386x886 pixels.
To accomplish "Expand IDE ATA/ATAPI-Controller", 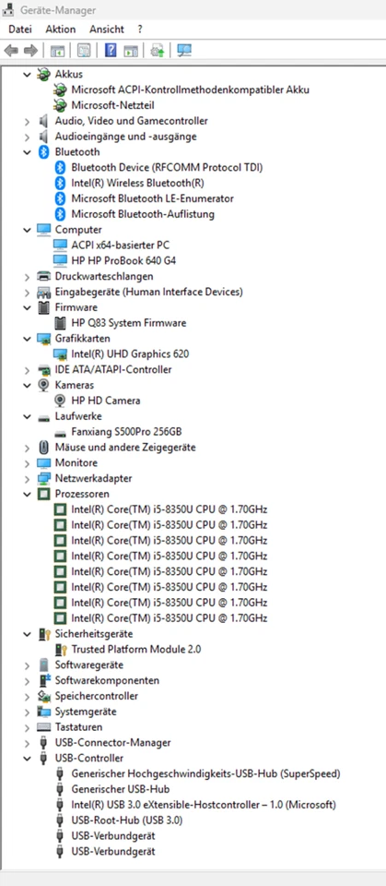I will point(27,369).
